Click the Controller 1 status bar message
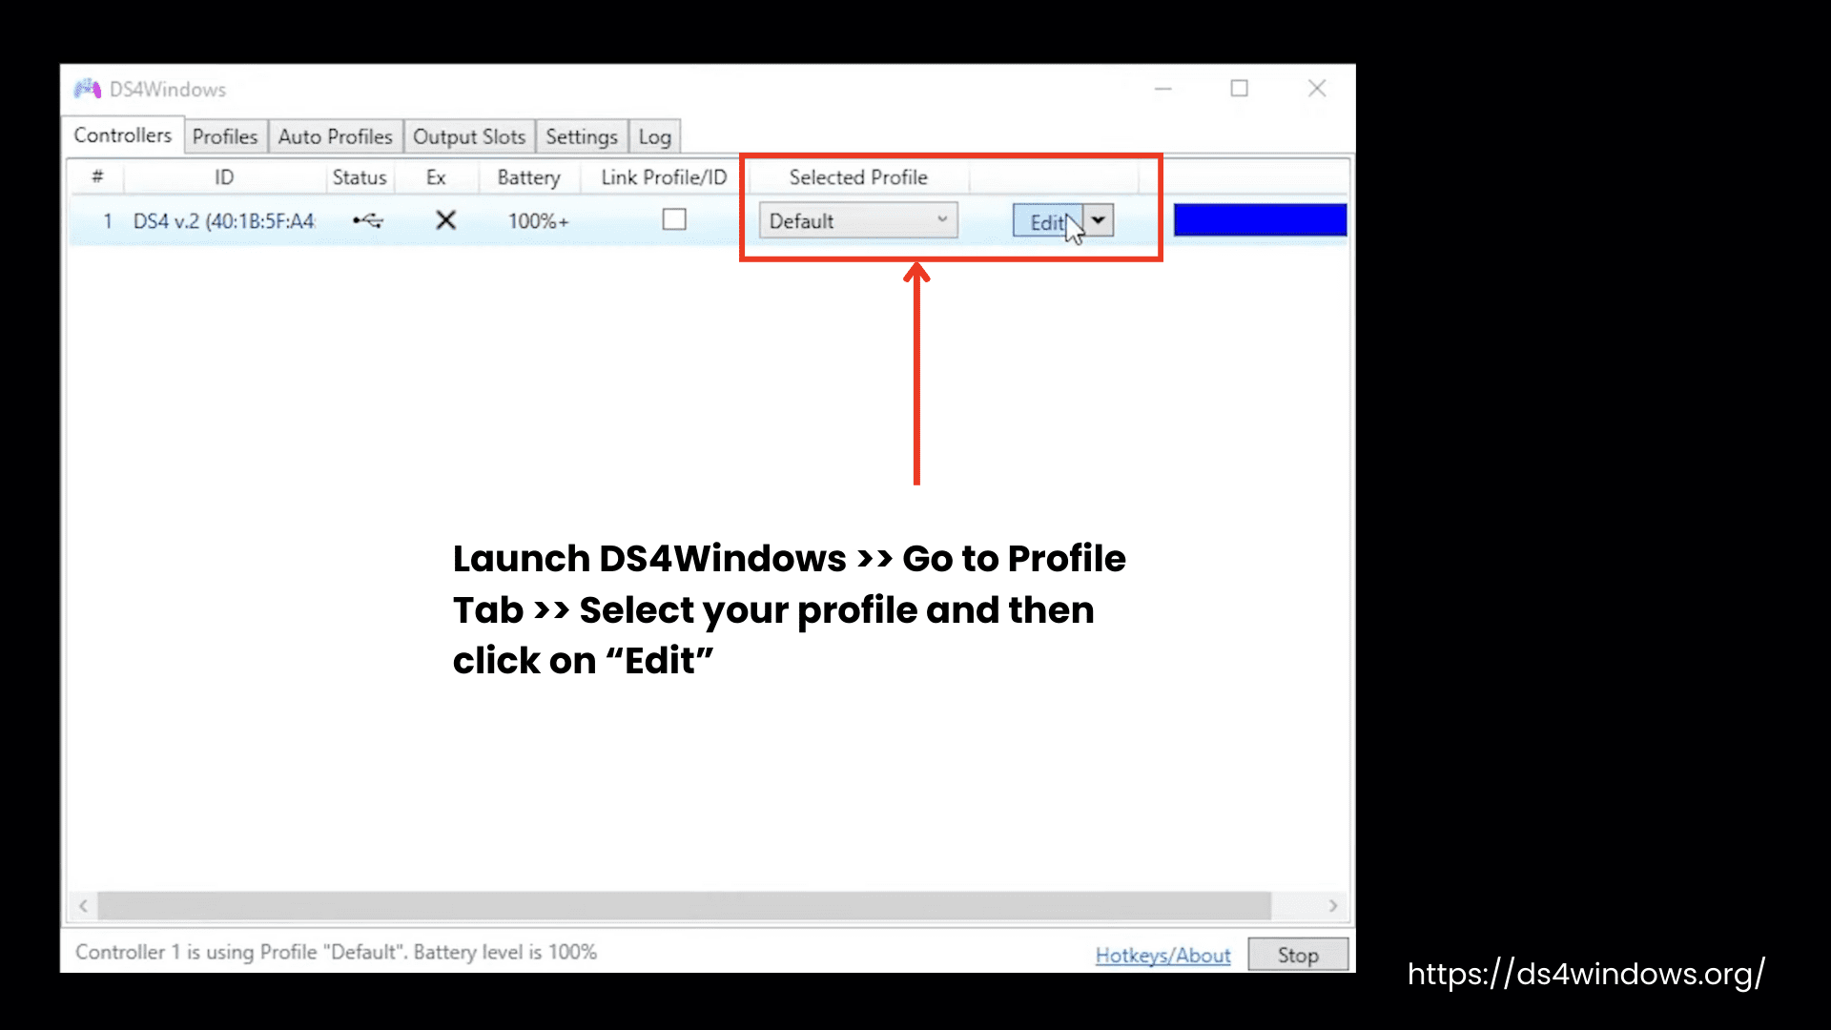This screenshot has height=1030, width=1831. pyautogui.click(x=336, y=952)
